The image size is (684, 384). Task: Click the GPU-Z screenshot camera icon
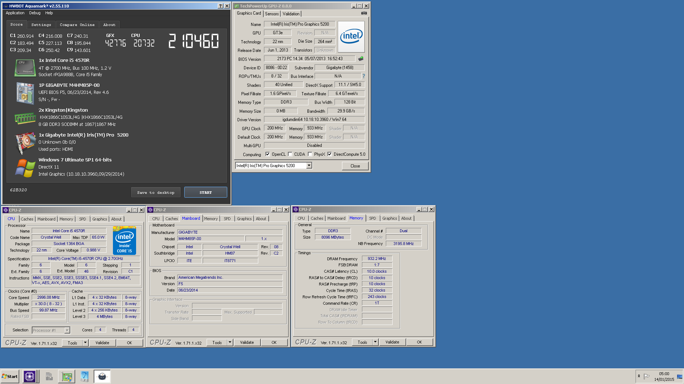coord(364,13)
